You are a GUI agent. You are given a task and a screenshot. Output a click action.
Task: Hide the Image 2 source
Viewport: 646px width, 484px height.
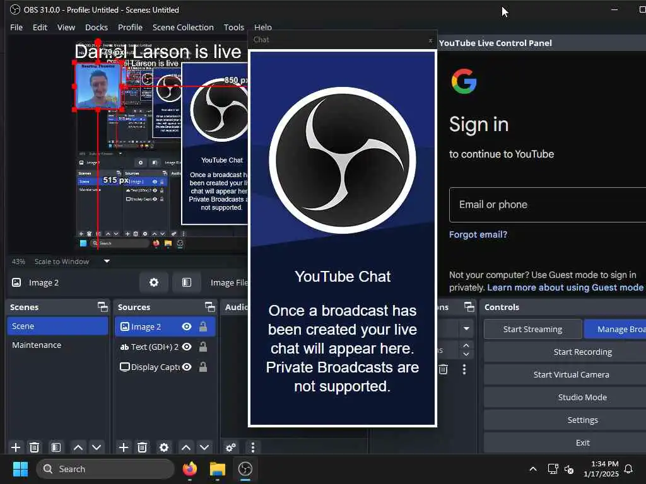coord(187,327)
